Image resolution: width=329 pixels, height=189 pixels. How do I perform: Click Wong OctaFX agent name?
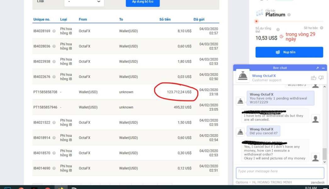tap(264, 76)
